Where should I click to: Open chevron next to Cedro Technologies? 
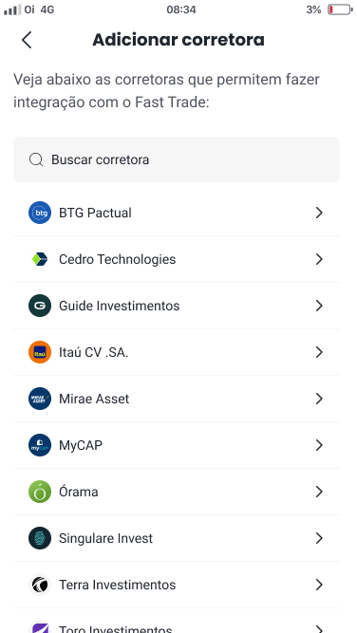click(319, 259)
